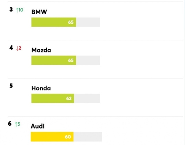Open the Mazda brand name
This screenshot has height=145, width=185.
coord(41,50)
